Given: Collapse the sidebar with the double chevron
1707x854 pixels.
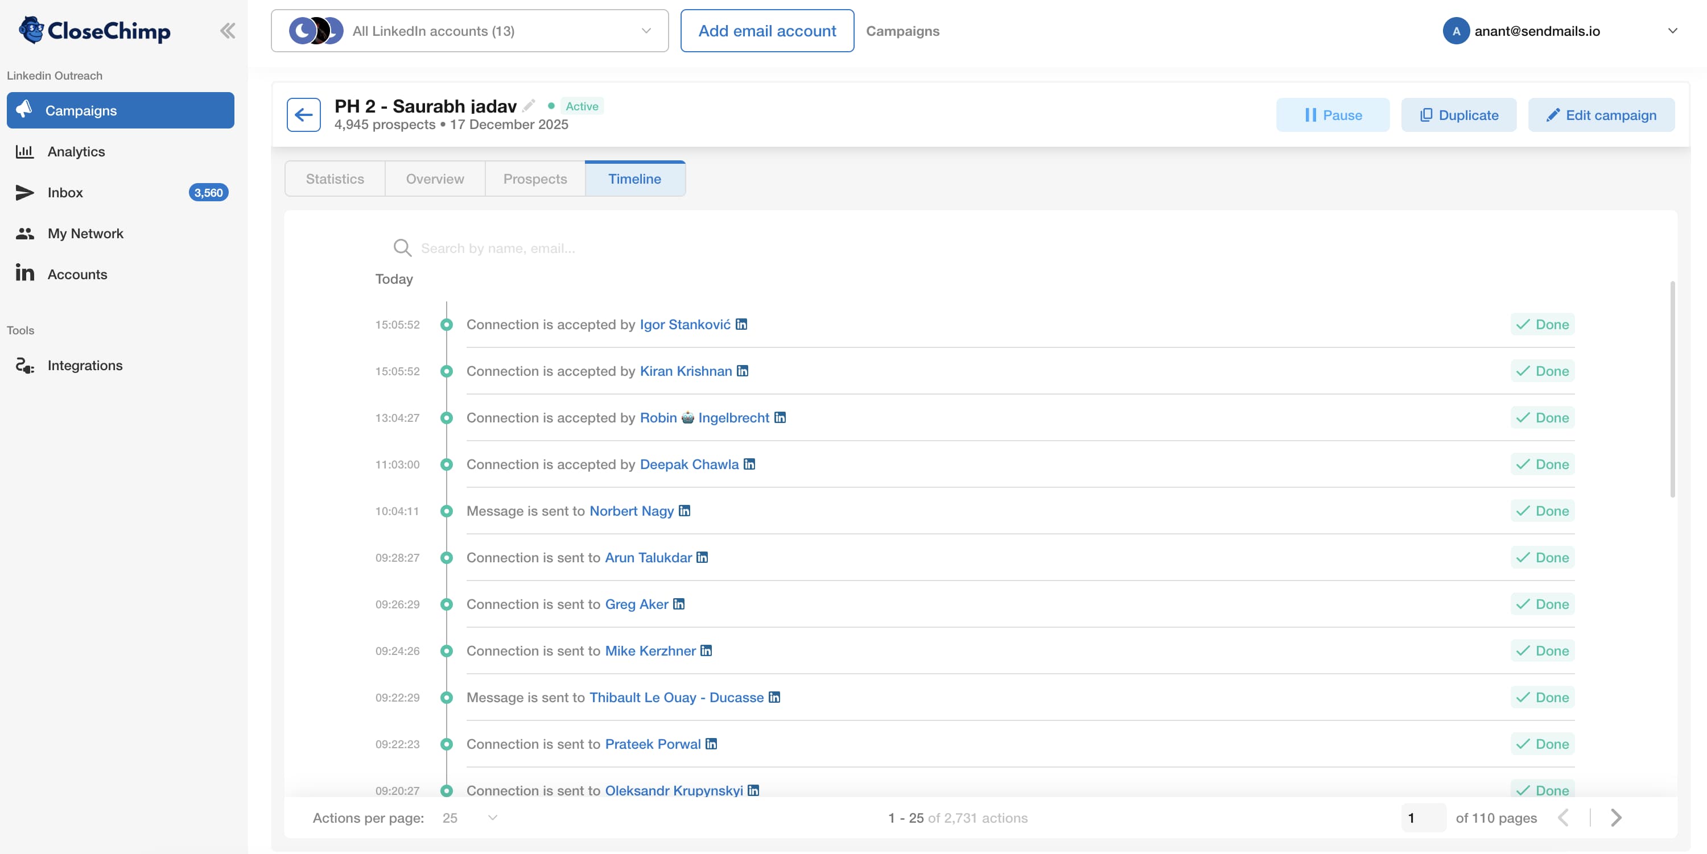Looking at the screenshot, I should (x=227, y=30).
